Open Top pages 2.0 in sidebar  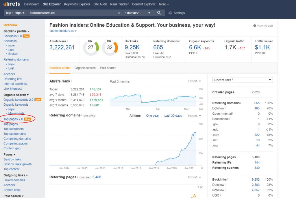point(13,119)
